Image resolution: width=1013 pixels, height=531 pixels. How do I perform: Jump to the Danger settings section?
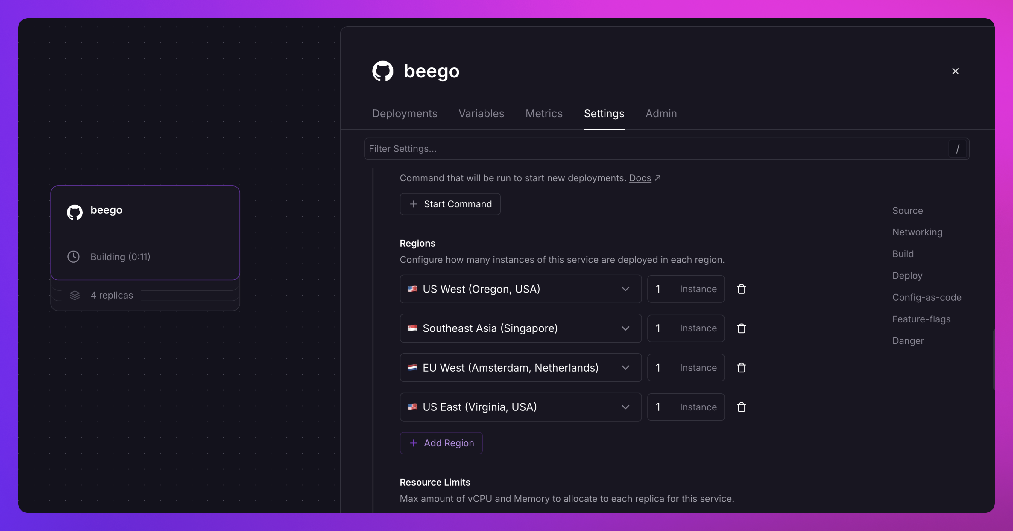click(908, 341)
